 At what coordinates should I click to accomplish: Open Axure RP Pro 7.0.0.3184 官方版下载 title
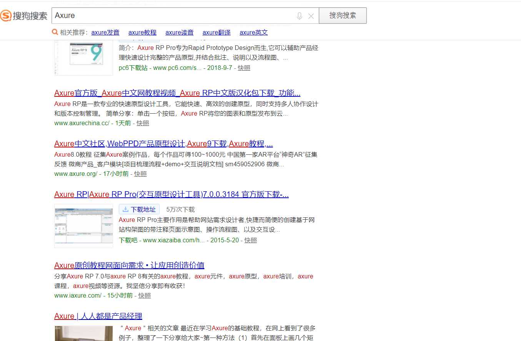(x=171, y=194)
